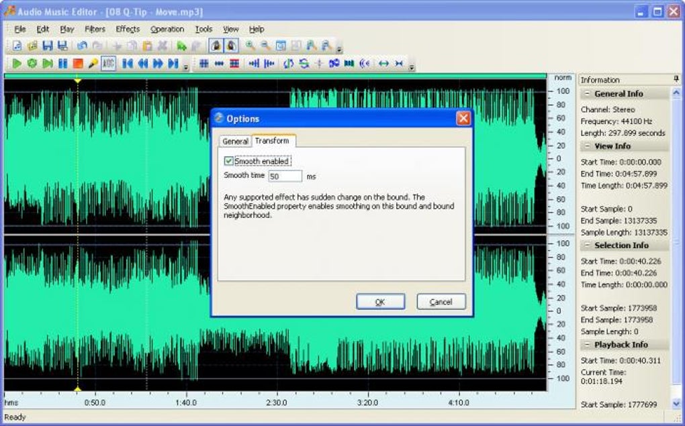Jump to start with skip-back icon
Image resolution: width=685 pixels, height=426 pixels.
pos(127,64)
